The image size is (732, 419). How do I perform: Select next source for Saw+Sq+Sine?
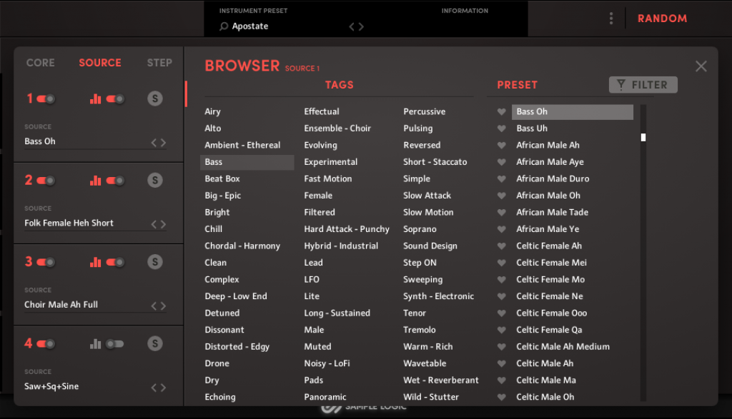point(164,388)
